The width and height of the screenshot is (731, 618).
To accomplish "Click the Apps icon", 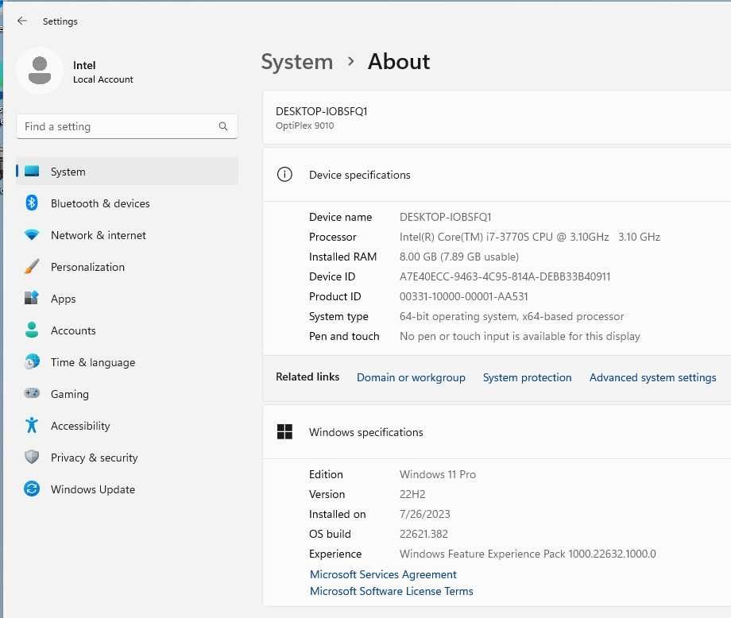I will point(32,298).
